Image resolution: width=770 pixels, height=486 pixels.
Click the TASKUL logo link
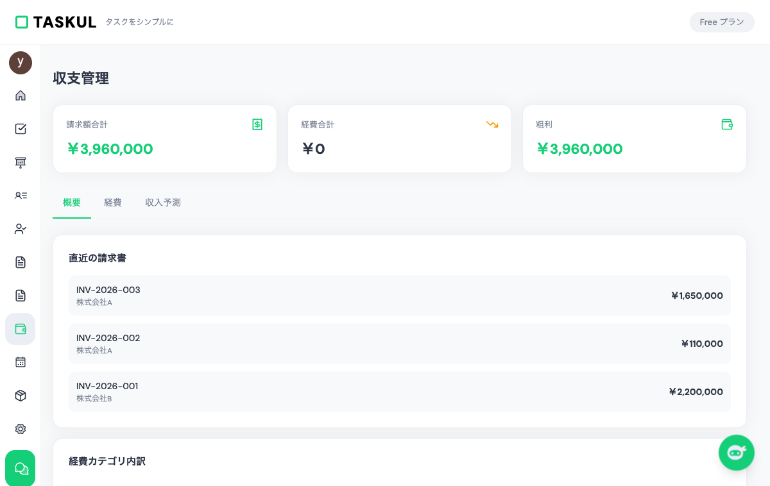tap(56, 22)
